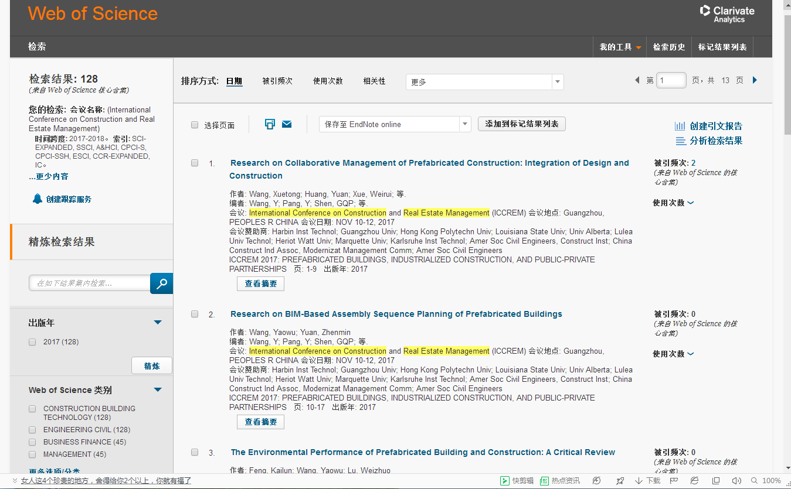
Task: Tick the 2017 (128) publication year checkbox
Action: pyautogui.click(x=32, y=342)
